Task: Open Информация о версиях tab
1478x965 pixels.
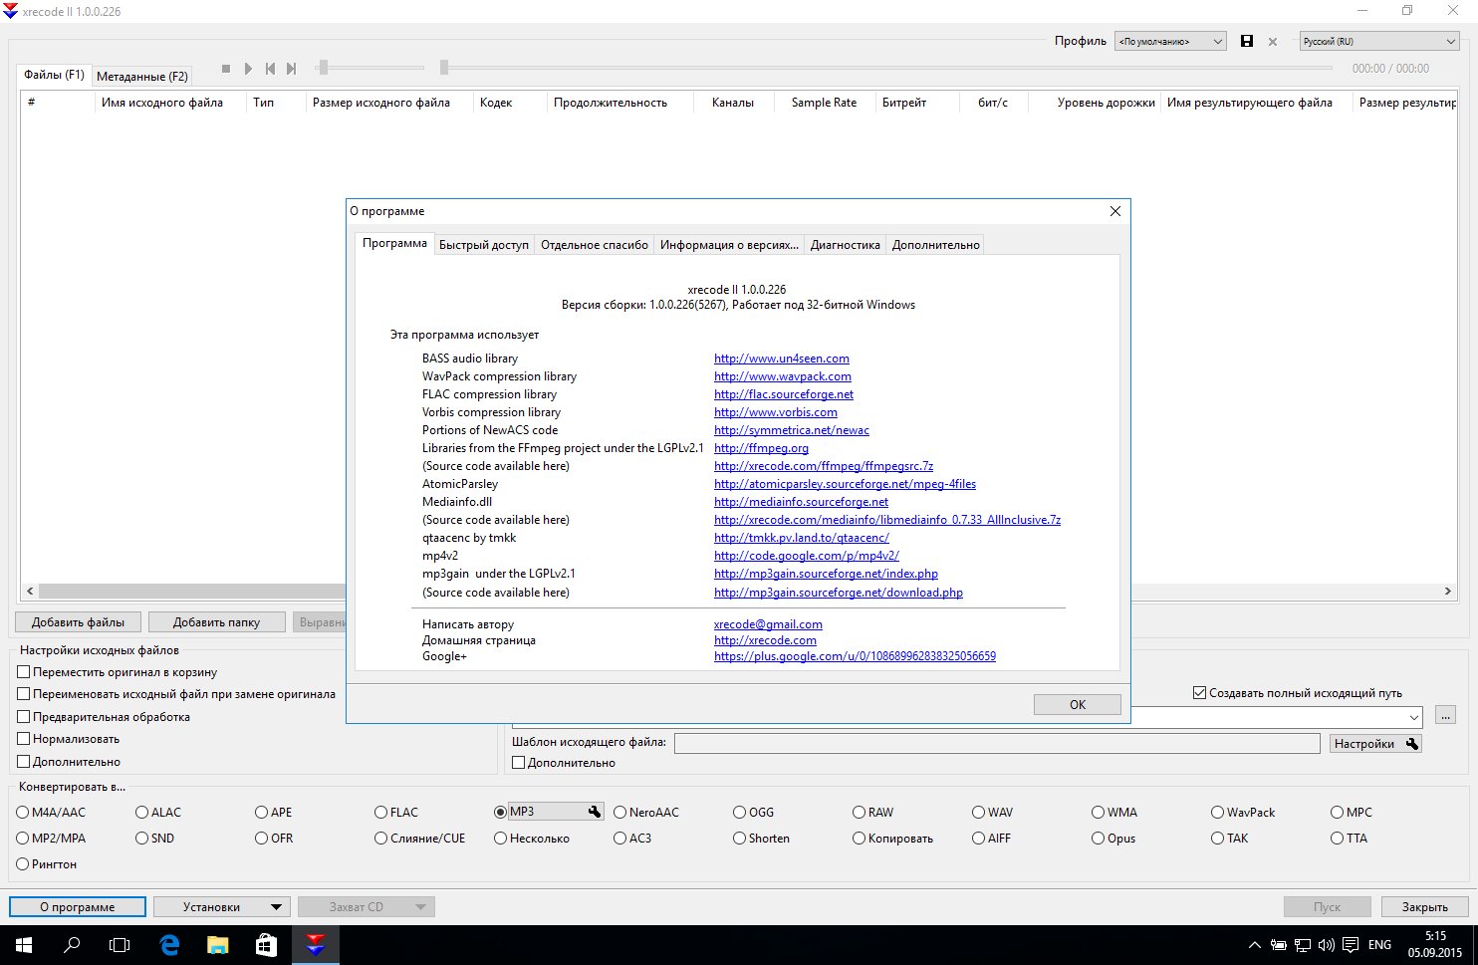Action: coord(729,245)
